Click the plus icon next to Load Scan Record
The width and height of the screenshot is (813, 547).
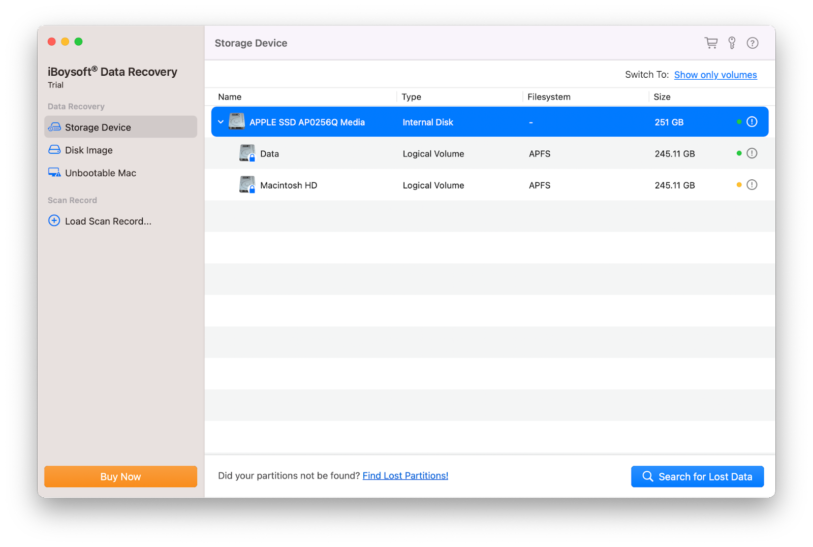[54, 220]
